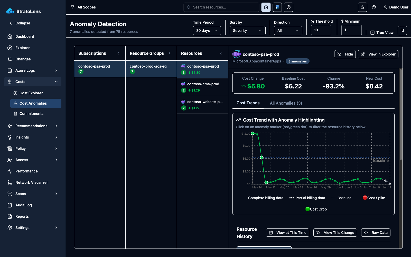Open Commitments submenu item
Screen dimensions: 411x257
[x=36, y=114]
